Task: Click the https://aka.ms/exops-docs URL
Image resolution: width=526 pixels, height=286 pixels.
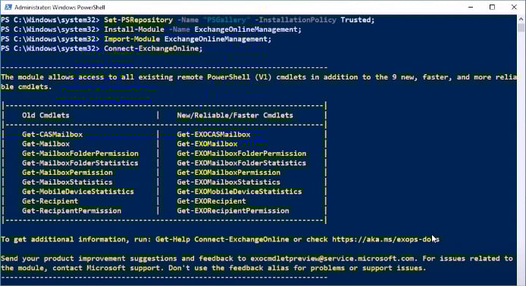Action: point(386,239)
